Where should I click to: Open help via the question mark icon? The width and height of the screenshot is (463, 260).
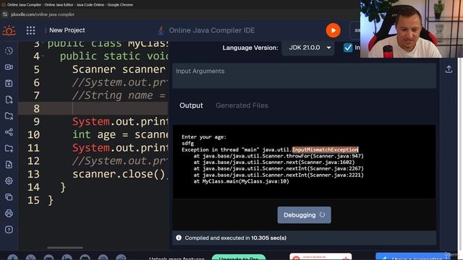9,230
